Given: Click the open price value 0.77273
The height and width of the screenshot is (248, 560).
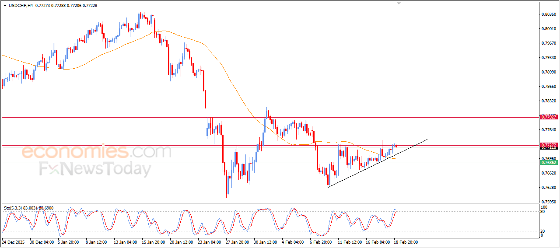Looking at the screenshot, I should click(x=42, y=5).
